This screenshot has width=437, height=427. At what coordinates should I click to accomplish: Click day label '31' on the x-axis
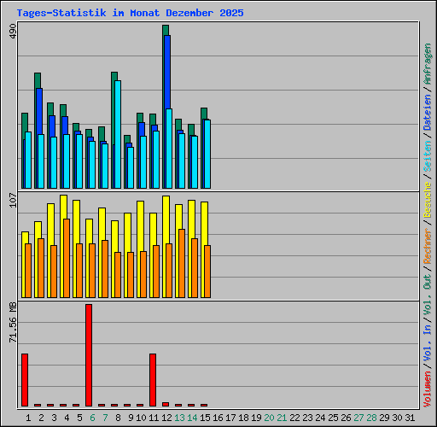(410, 418)
